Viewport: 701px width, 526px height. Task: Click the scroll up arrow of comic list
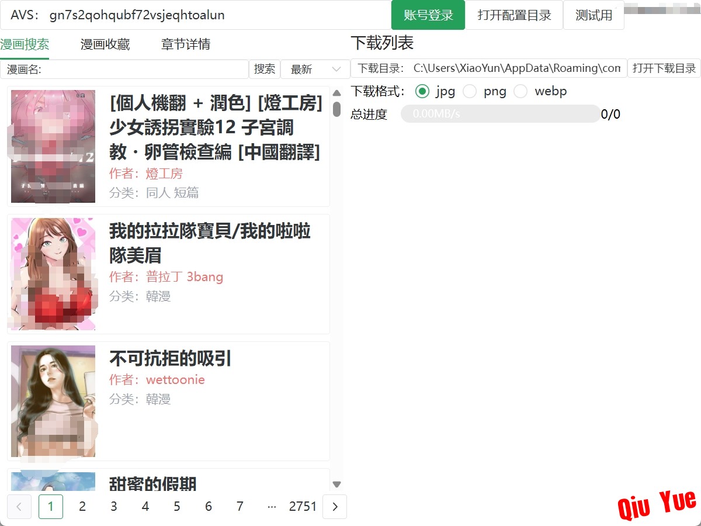tap(336, 93)
